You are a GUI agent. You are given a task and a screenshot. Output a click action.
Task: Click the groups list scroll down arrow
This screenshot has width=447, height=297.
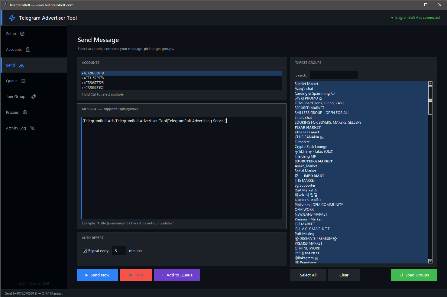coord(430,261)
